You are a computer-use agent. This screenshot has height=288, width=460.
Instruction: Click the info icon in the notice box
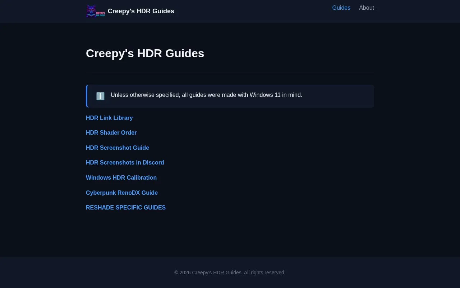pyautogui.click(x=100, y=96)
